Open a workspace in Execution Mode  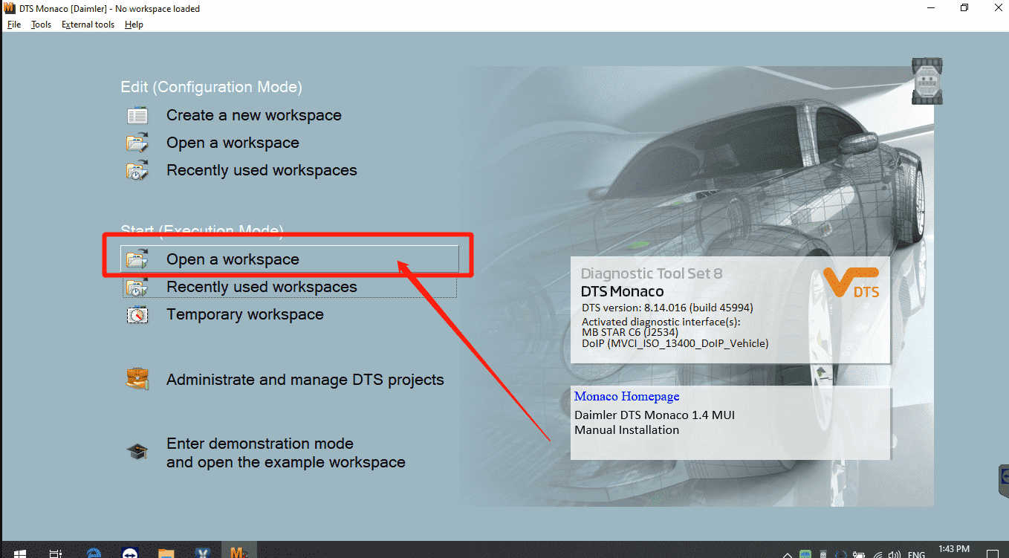[x=233, y=259]
